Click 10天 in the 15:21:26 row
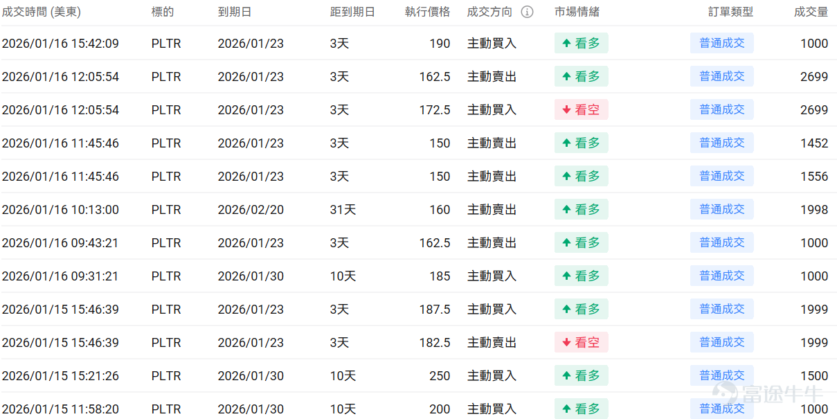Screen dimensions: 837x419 coord(343,376)
